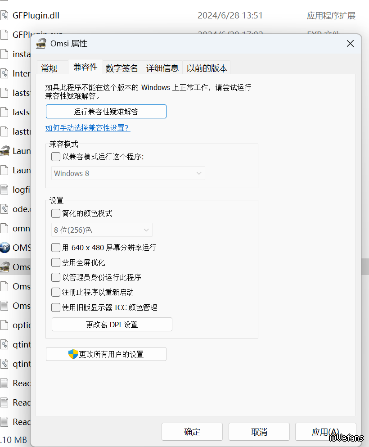The image size is (369, 447).
Task: Click 运行兼容性疑难解答 button
Action: click(x=106, y=112)
